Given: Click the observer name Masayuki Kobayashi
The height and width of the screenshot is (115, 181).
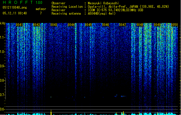Looking at the screenshot, I should [103, 3].
